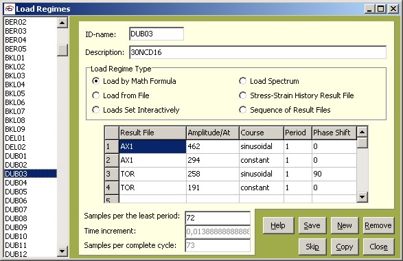Select Load from File option

click(121, 95)
